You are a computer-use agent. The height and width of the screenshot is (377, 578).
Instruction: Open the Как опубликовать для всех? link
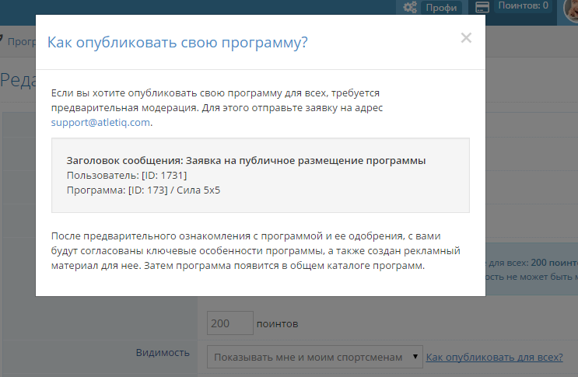click(x=494, y=357)
